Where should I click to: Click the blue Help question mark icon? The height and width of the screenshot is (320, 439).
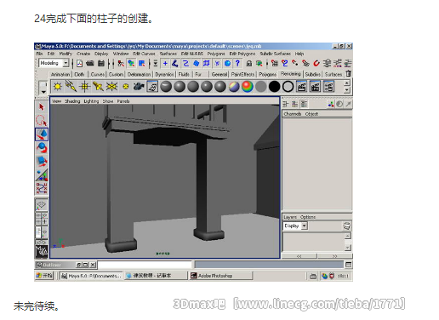click(x=237, y=63)
